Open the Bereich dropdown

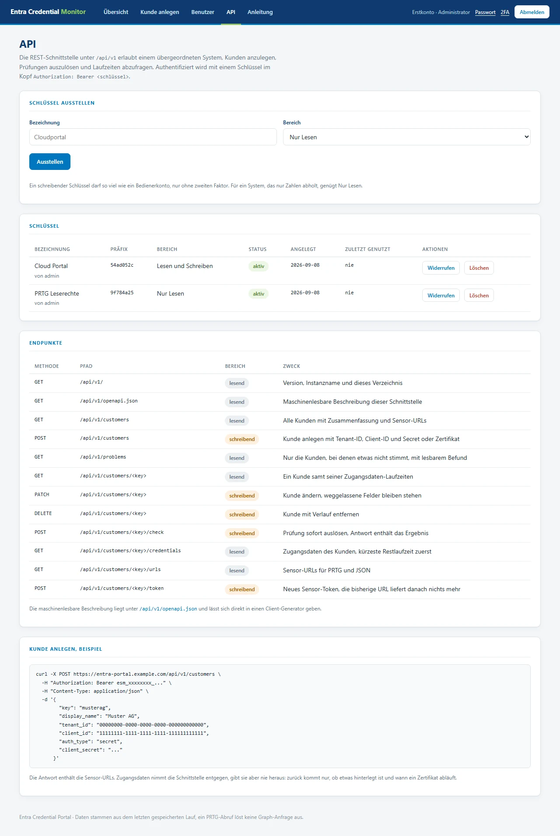(407, 137)
